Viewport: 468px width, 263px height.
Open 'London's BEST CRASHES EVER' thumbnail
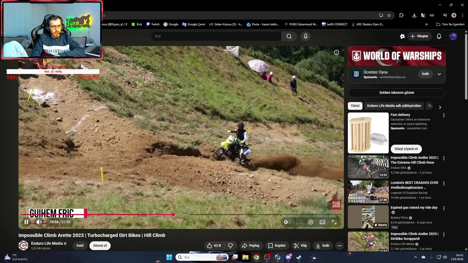(x=368, y=192)
